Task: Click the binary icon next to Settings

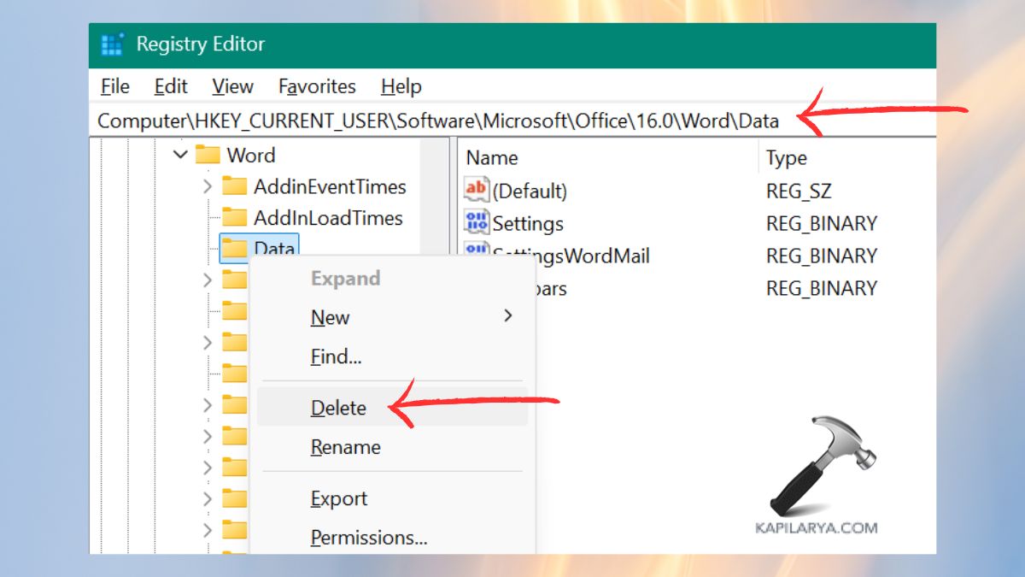Action: tap(475, 223)
